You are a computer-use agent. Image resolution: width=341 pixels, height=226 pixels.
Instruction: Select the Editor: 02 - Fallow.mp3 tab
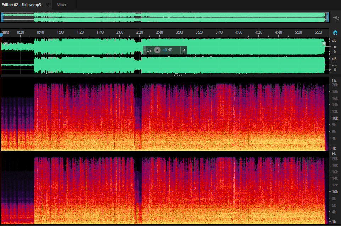point(21,5)
